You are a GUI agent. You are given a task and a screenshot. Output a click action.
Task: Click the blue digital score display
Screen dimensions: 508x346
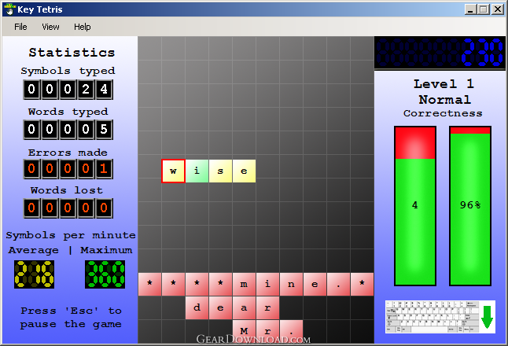(x=440, y=53)
